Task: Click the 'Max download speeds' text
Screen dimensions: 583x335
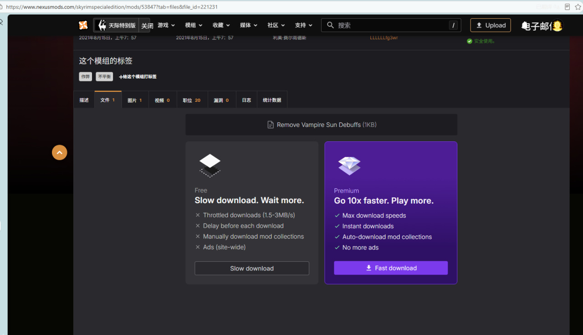Action: tap(374, 215)
